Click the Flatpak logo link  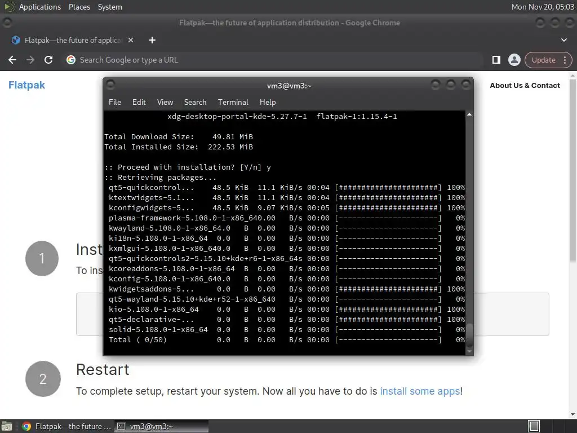26,85
